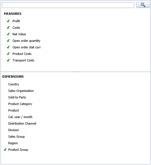Click the green checkmark beside Costs
151x165 pixels.
click(8, 28)
